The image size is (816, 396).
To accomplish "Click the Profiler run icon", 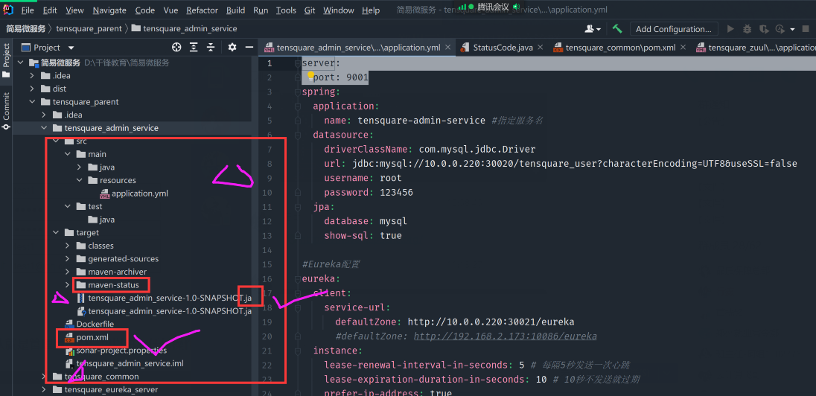I will (780, 29).
